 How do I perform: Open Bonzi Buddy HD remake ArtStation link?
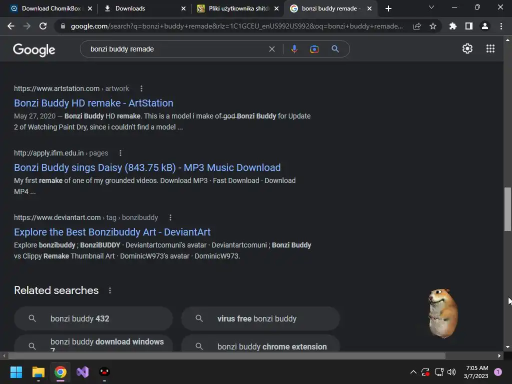click(x=93, y=103)
